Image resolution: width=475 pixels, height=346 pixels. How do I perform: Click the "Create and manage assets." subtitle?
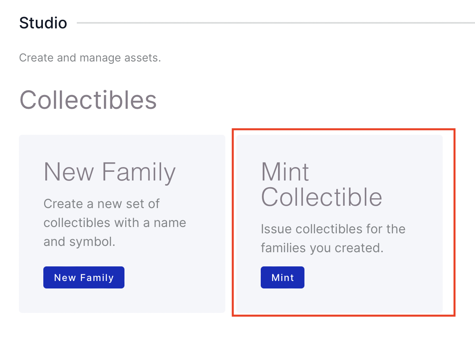pos(90,58)
